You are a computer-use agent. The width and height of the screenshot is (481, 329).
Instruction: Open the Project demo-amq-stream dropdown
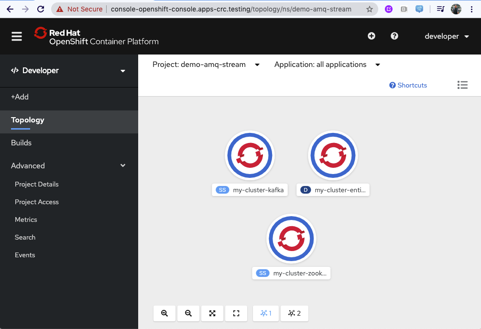click(206, 65)
